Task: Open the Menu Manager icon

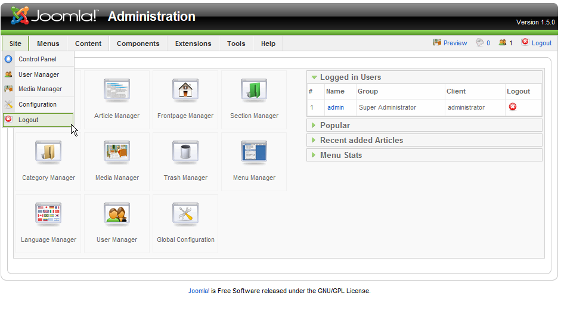Action: pyautogui.click(x=254, y=160)
